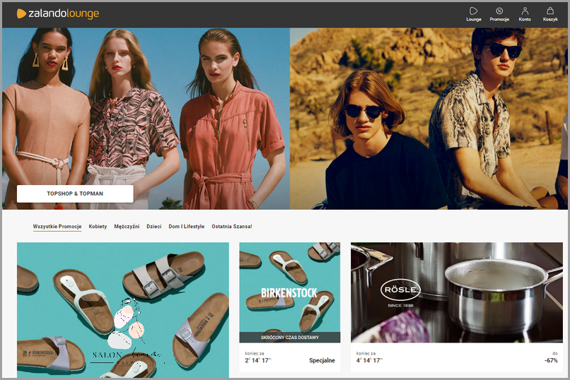The image size is (570, 380).
Task: Click the Birkenstock countdown timer starting with 2
Action: coord(258,360)
